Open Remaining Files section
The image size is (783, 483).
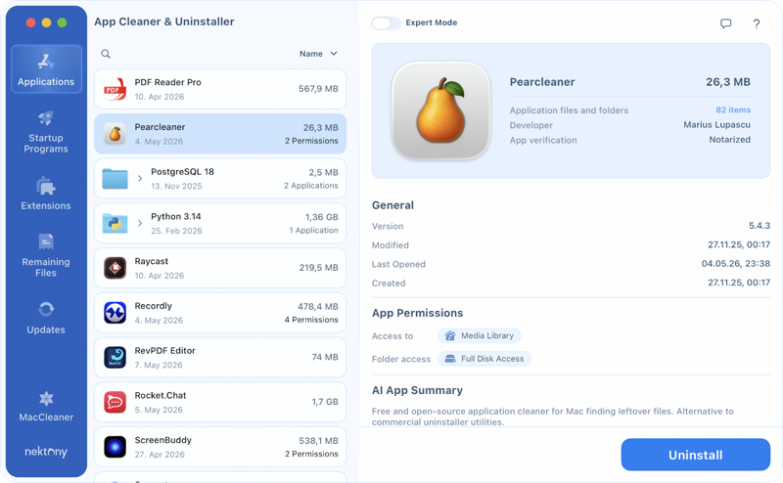[46, 255]
